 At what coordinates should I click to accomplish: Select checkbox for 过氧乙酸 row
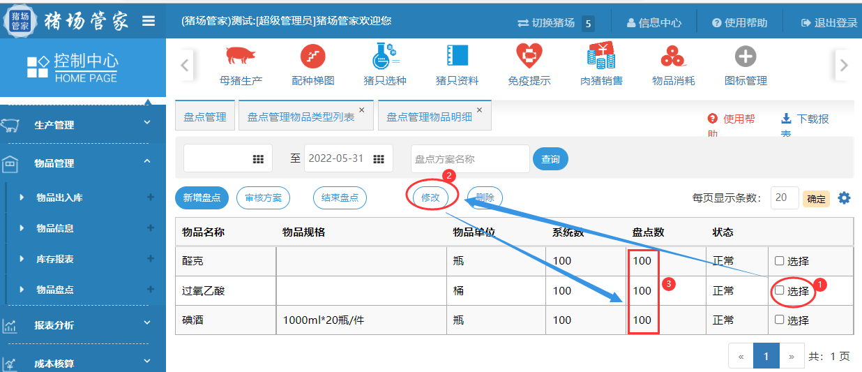779,290
